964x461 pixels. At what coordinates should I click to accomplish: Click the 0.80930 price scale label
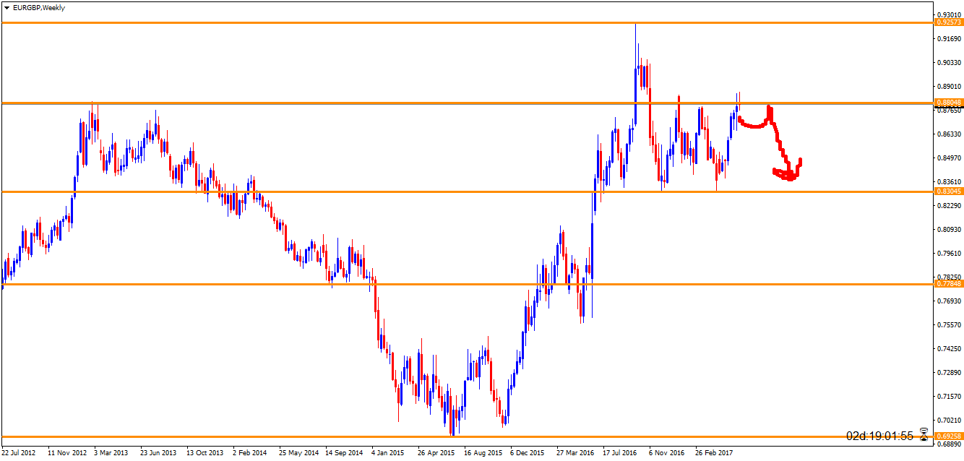coord(949,230)
